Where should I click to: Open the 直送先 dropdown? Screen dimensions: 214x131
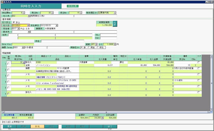pos(29,32)
